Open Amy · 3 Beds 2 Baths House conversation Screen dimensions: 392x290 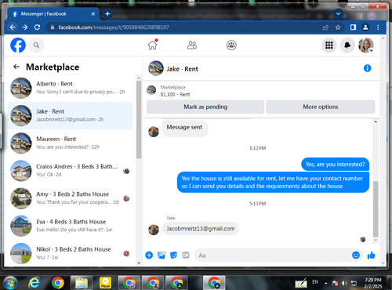pyautogui.click(x=70, y=198)
